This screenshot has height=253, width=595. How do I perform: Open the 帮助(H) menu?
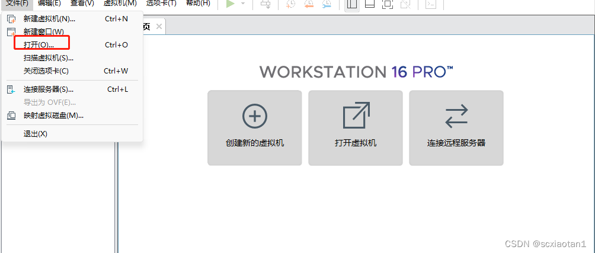[198, 3]
